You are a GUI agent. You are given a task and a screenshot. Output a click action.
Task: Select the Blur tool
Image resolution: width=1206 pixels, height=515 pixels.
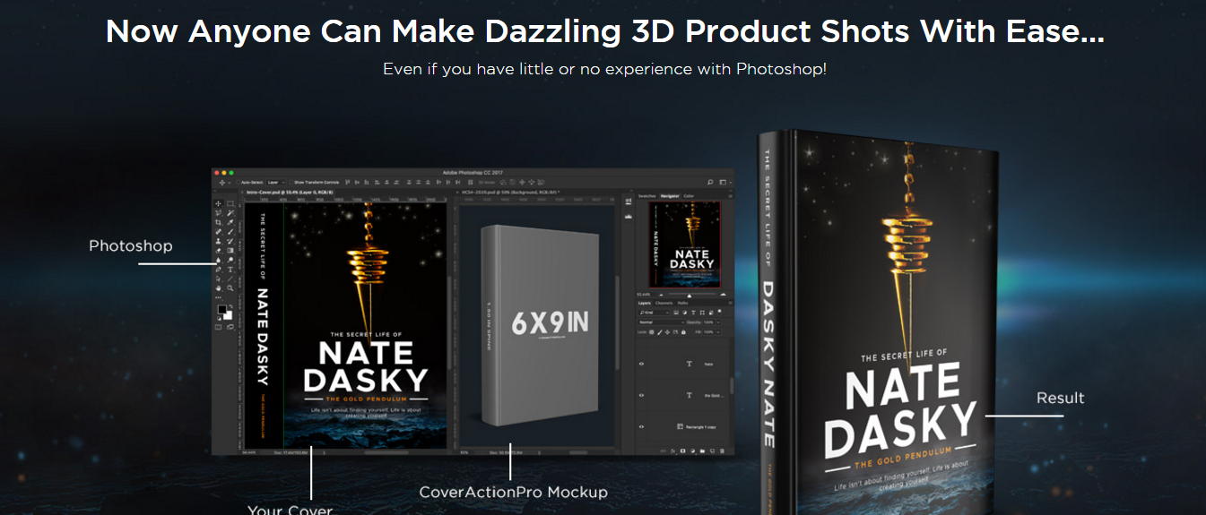[218, 261]
